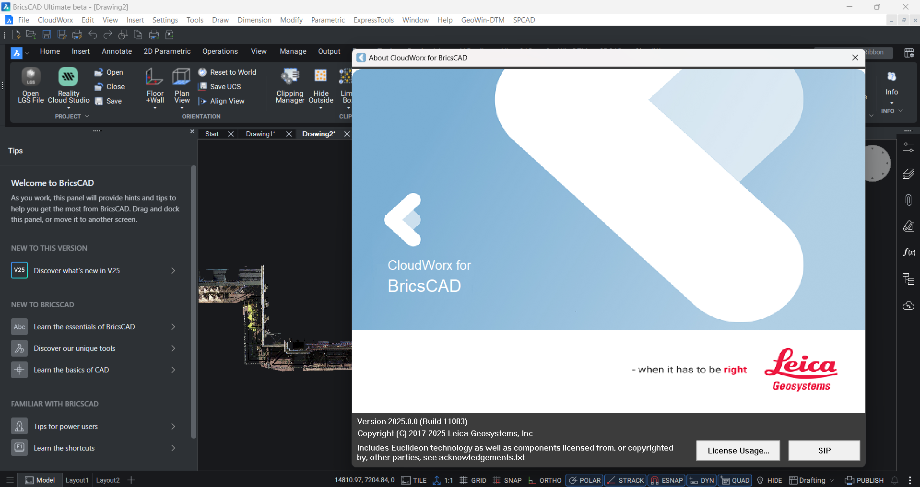The width and height of the screenshot is (920, 487).
Task: Open the status bar three-dots options menu
Action: [x=910, y=480]
